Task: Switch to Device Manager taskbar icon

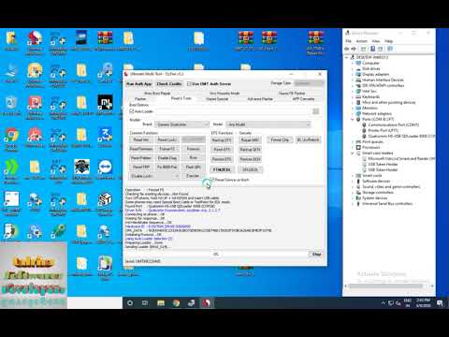Action: [191, 303]
